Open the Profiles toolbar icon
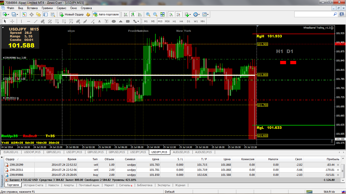 (x=14, y=14)
